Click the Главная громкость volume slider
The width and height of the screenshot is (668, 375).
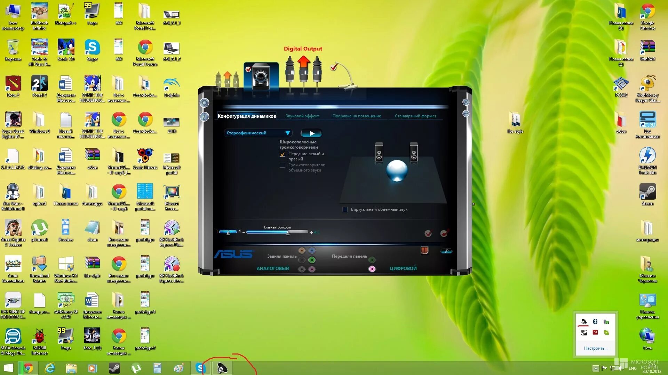pos(277,232)
